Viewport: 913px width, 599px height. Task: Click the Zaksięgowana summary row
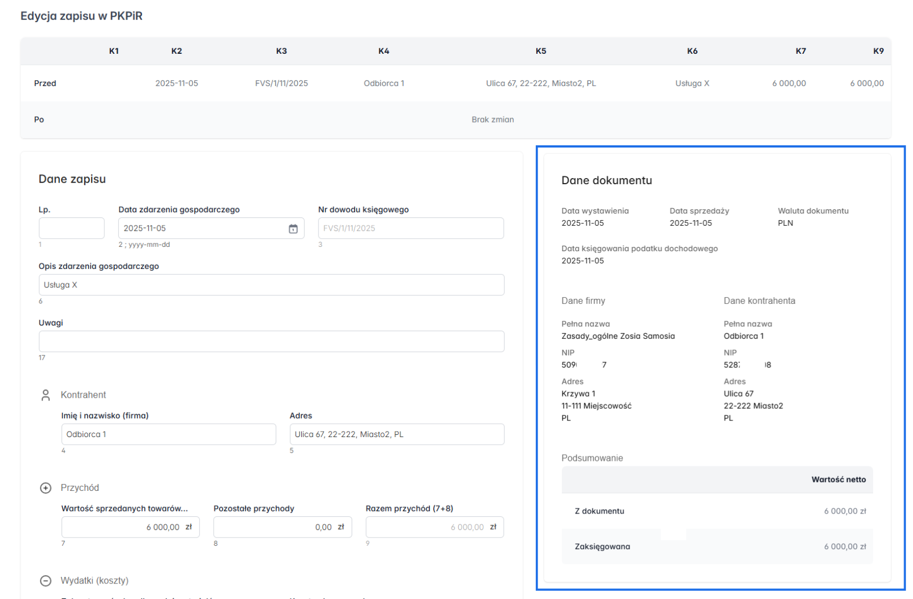point(717,547)
